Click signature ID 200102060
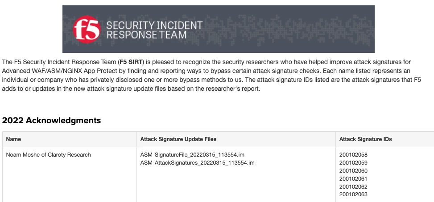 353,171
